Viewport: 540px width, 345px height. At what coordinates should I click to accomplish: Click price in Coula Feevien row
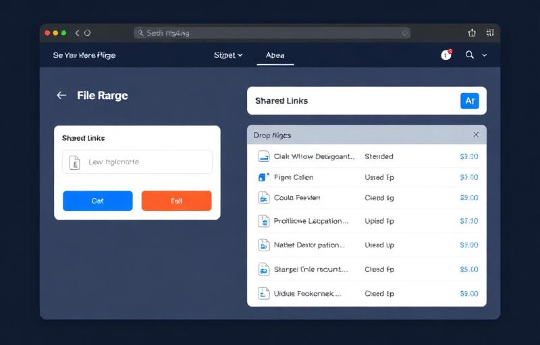(469, 197)
